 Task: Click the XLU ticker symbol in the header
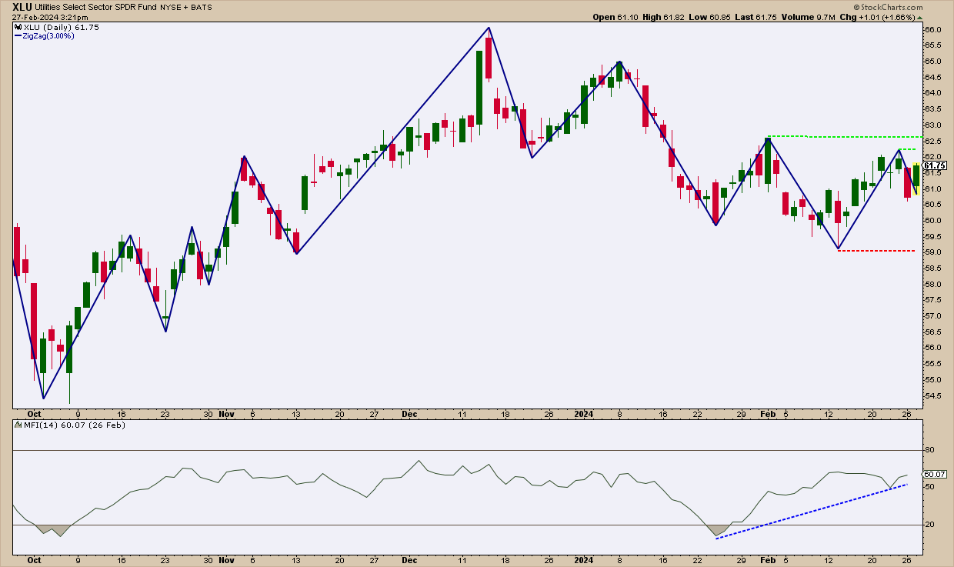22,6
